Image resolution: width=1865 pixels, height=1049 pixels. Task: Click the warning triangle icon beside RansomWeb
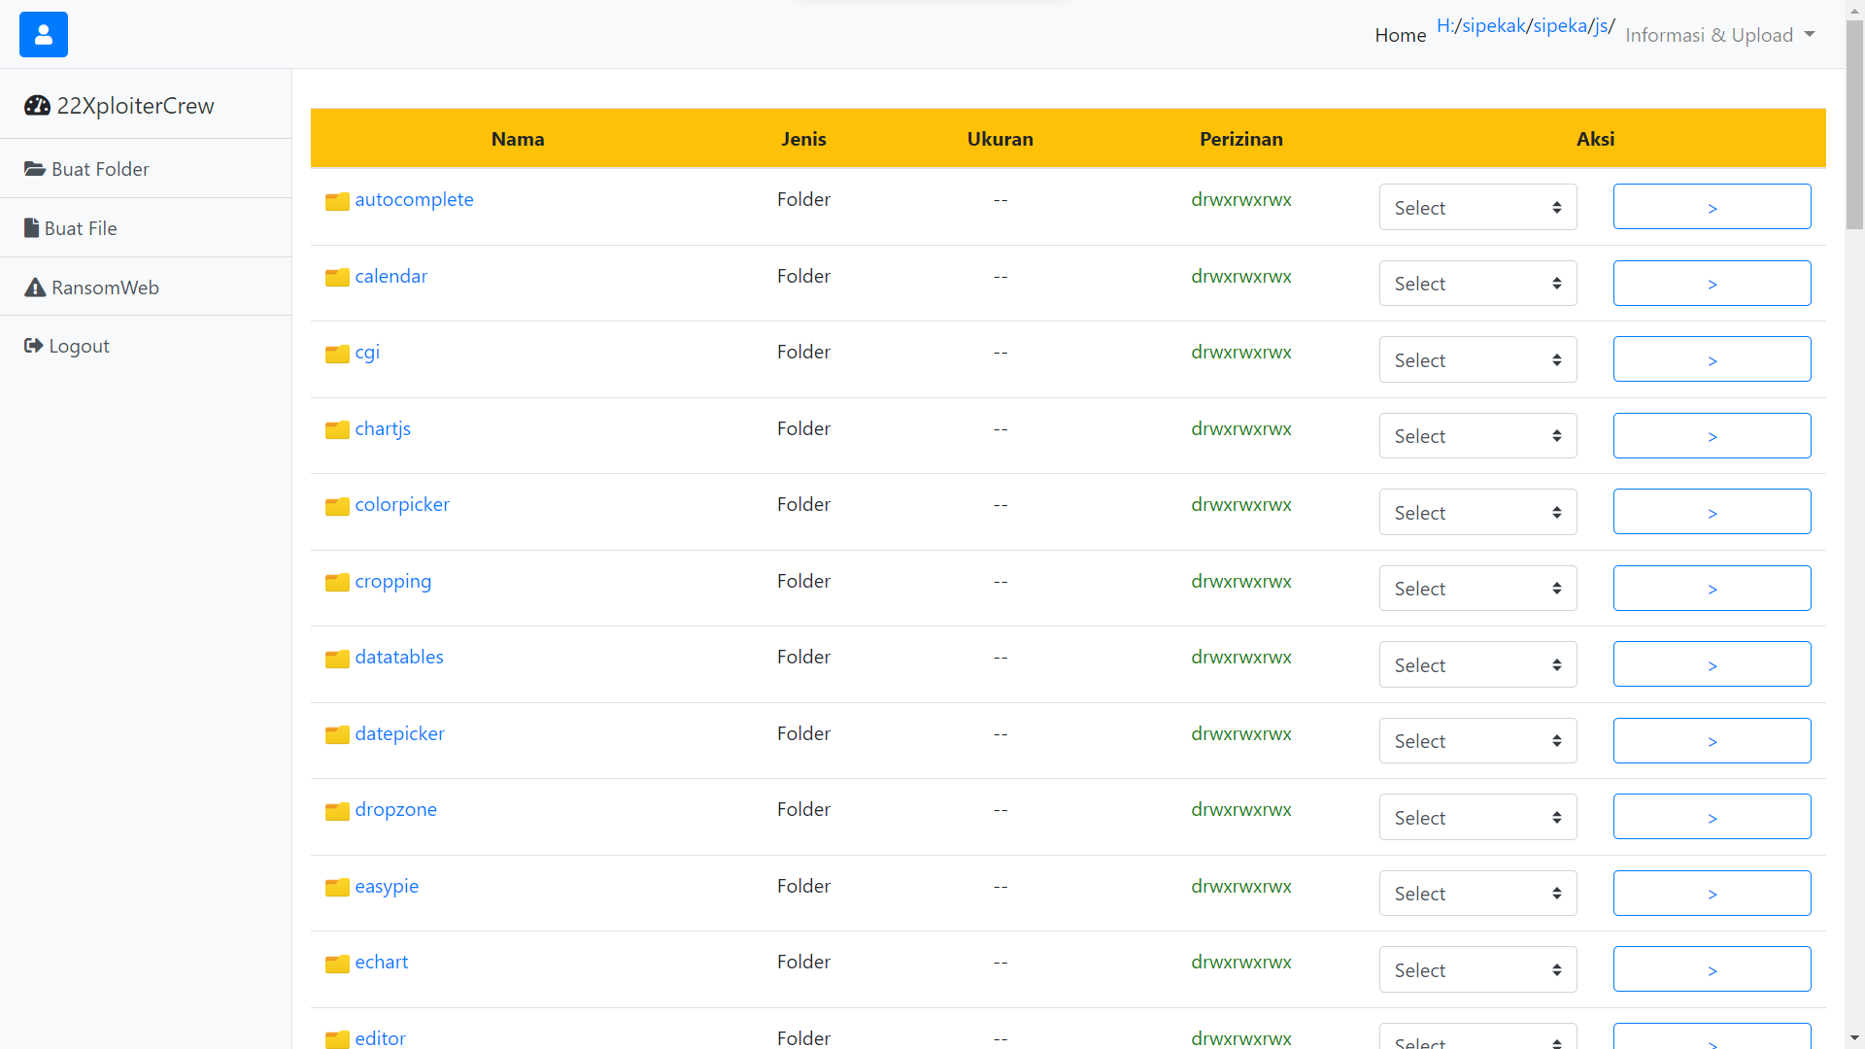(35, 288)
